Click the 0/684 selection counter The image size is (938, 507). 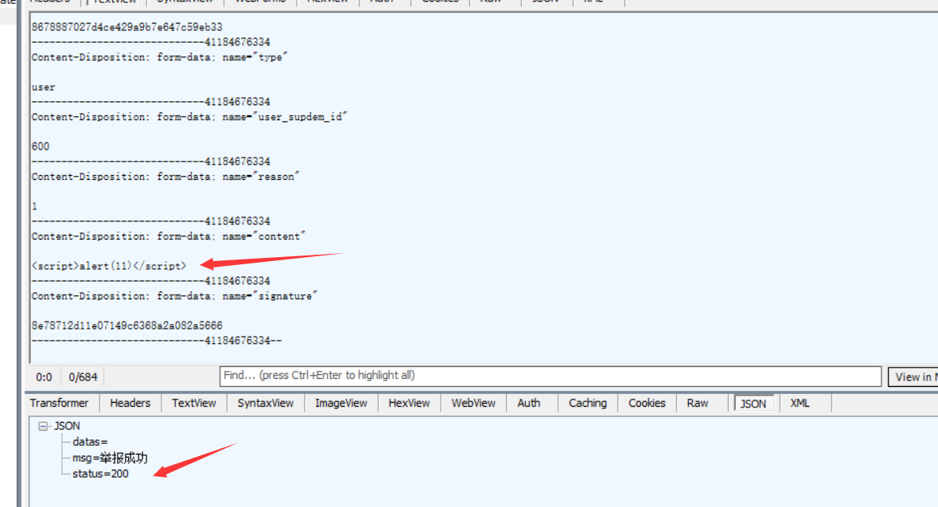click(x=83, y=376)
